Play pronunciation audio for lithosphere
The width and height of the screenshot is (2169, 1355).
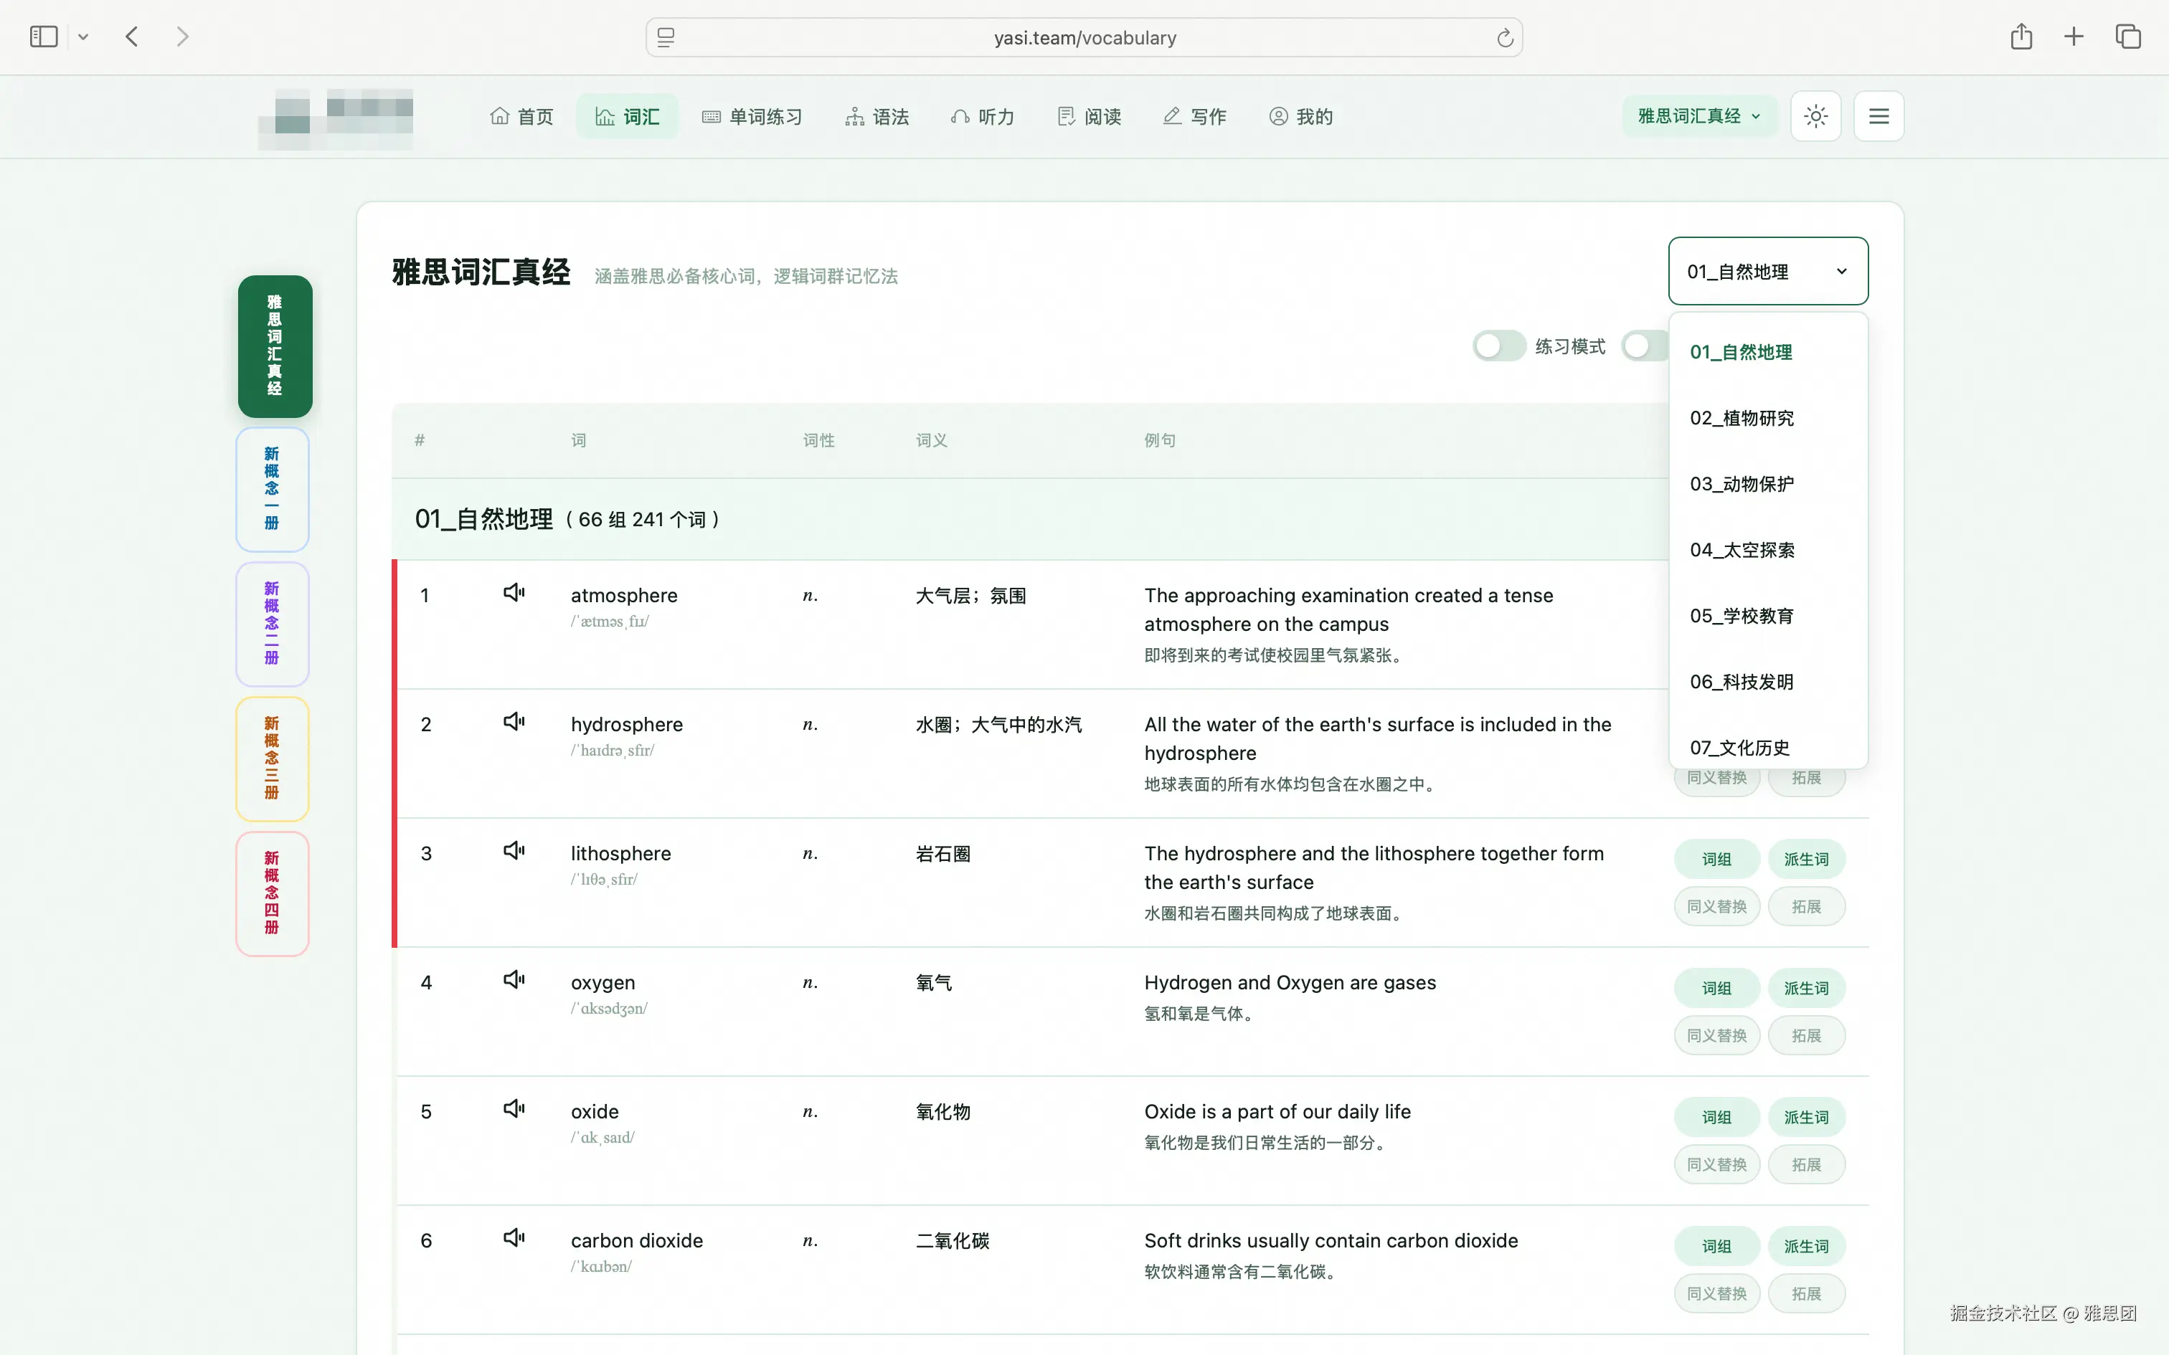(514, 852)
